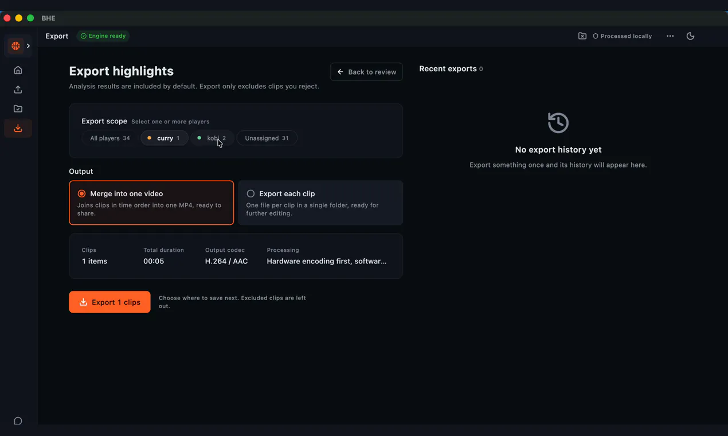Image resolution: width=728 pixels, height=436 pixels.
Task: Open the output folder icon in header
Action: click(x=582, y=36)
